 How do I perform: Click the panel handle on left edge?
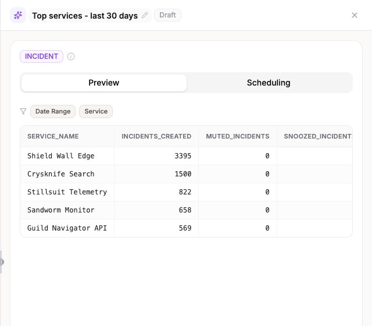click(1, 262)
